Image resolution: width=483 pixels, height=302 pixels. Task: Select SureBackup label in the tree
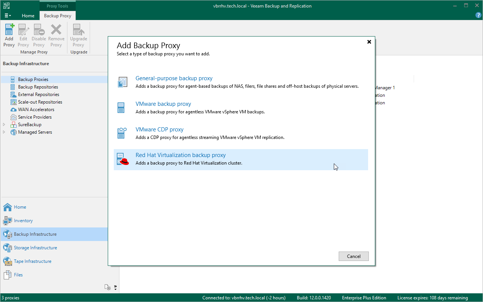[30, 125]
